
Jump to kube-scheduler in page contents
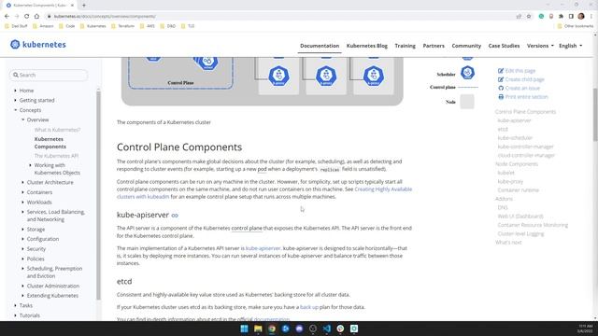click(515, 138)
